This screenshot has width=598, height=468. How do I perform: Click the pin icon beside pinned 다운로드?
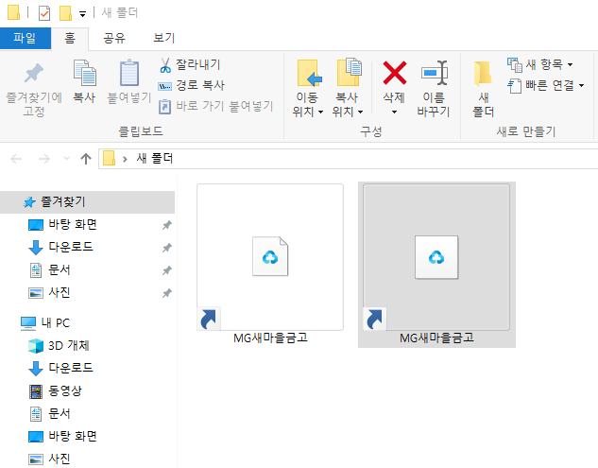pos(166,248)
